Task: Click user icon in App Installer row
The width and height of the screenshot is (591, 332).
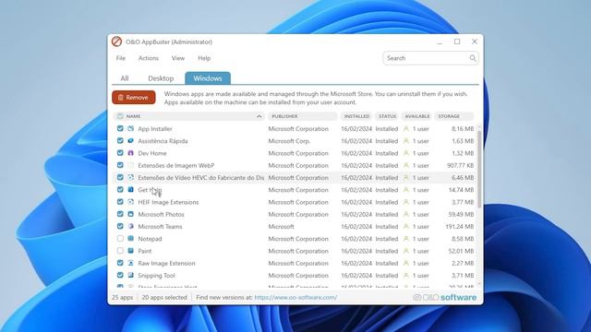Action: (406, 129)
